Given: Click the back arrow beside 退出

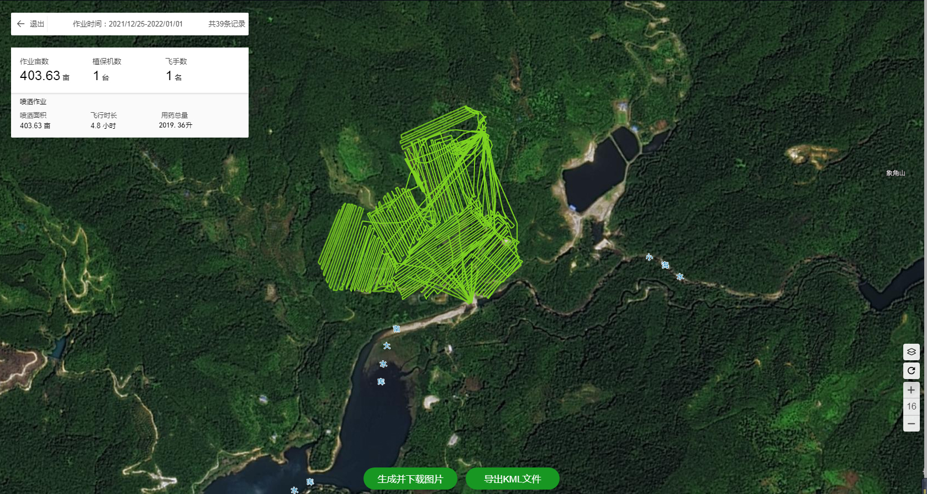Looking at the screenshot, I should click(20, 24).
